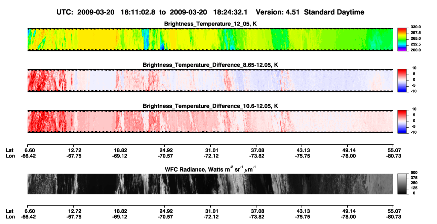Click bottom axis longitude value -80.73
Image resolution: width=437 pixels, height=224 pixels.
393,217
